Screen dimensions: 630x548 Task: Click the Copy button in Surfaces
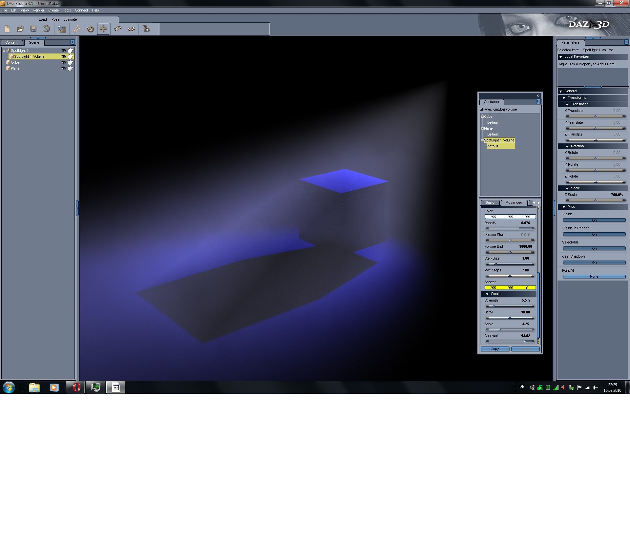coord(494,349)
